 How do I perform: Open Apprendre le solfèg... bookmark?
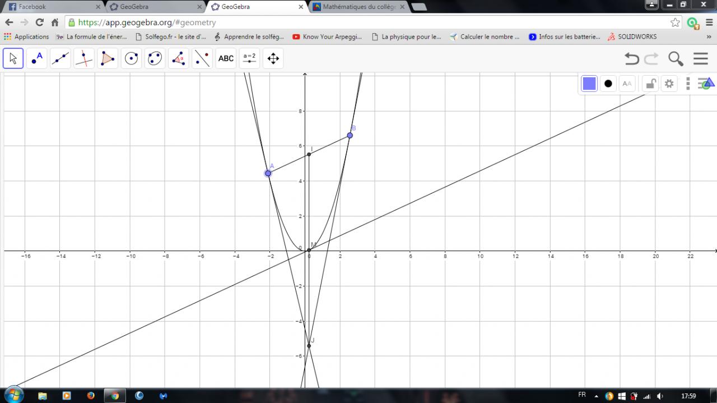point(249,36)
